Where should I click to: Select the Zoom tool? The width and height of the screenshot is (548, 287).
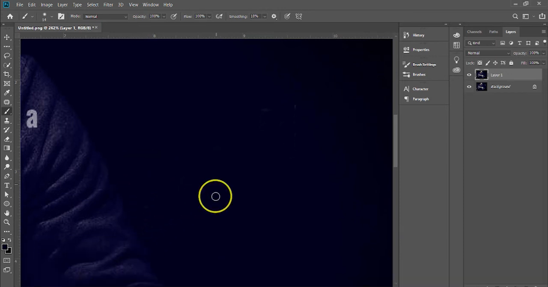coord(7,222)
